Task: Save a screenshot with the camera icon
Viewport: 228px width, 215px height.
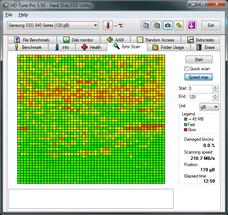Action: tap(168, 25)
